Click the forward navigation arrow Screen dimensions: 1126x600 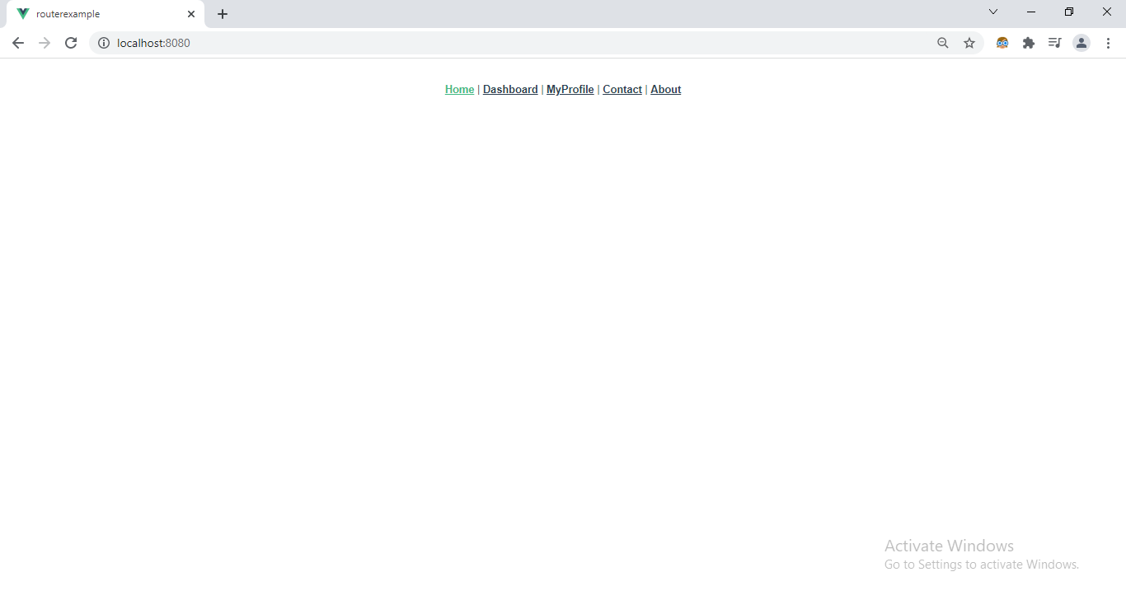(45, 43)
